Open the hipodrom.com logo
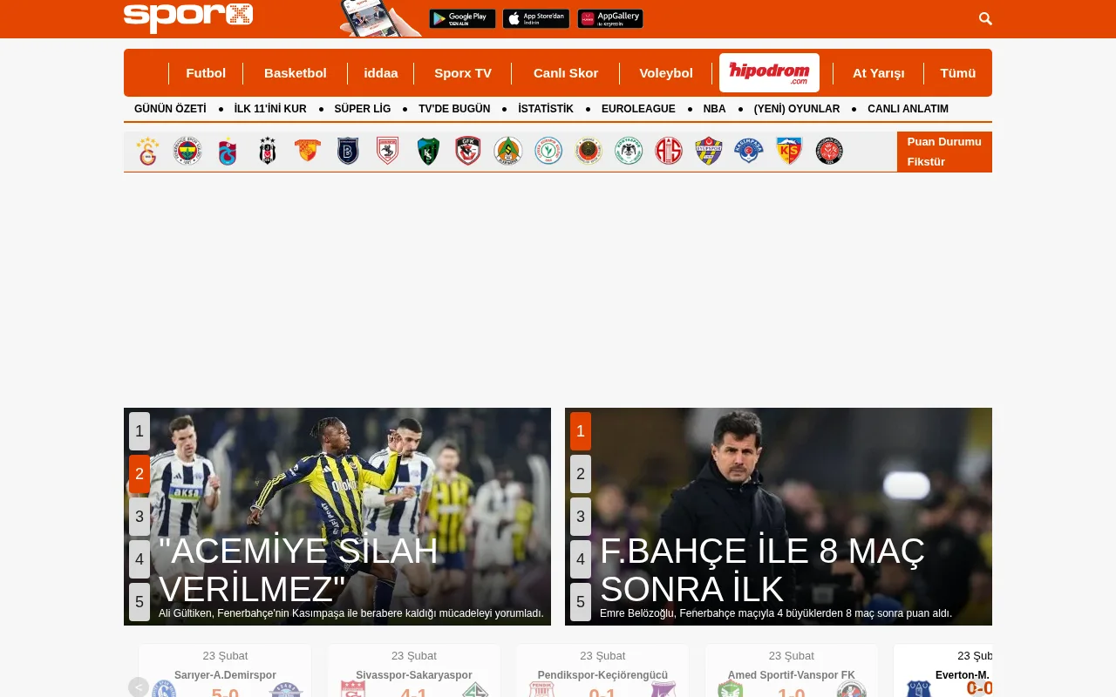This screenshot has height=697, width=1116. [769, 72]
